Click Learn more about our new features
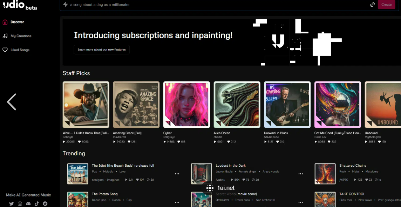The height and width of the screenshot is (207, 401). pyautogui.click(x=102, y=49)
